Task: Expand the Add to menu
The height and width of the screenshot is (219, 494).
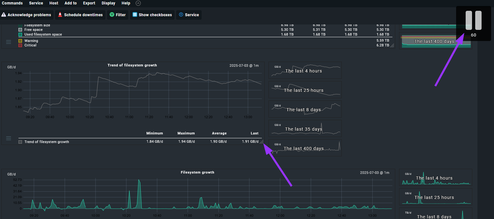Action: coord(70,3)
